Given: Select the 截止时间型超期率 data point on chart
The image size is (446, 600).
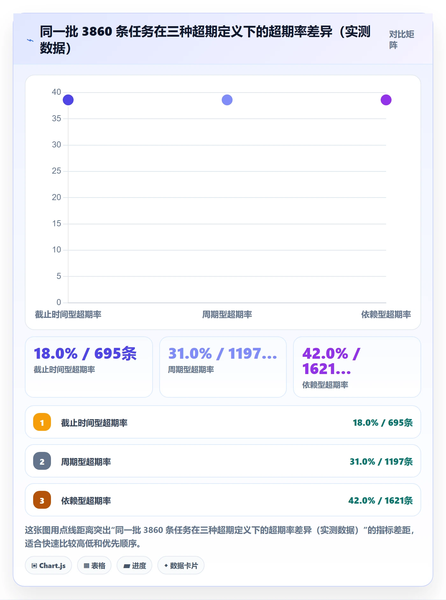Looking at the screenshot, I should coord(68,100).
